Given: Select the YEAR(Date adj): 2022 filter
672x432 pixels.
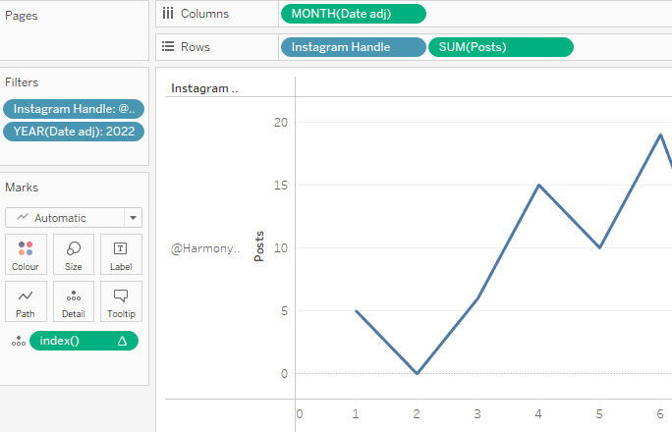Looking at the screenshot, I should point(74,132).
